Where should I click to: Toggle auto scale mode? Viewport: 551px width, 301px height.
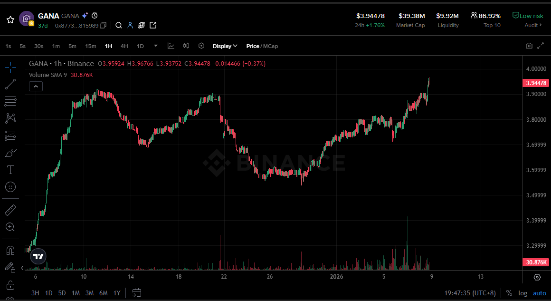[540, 293]
